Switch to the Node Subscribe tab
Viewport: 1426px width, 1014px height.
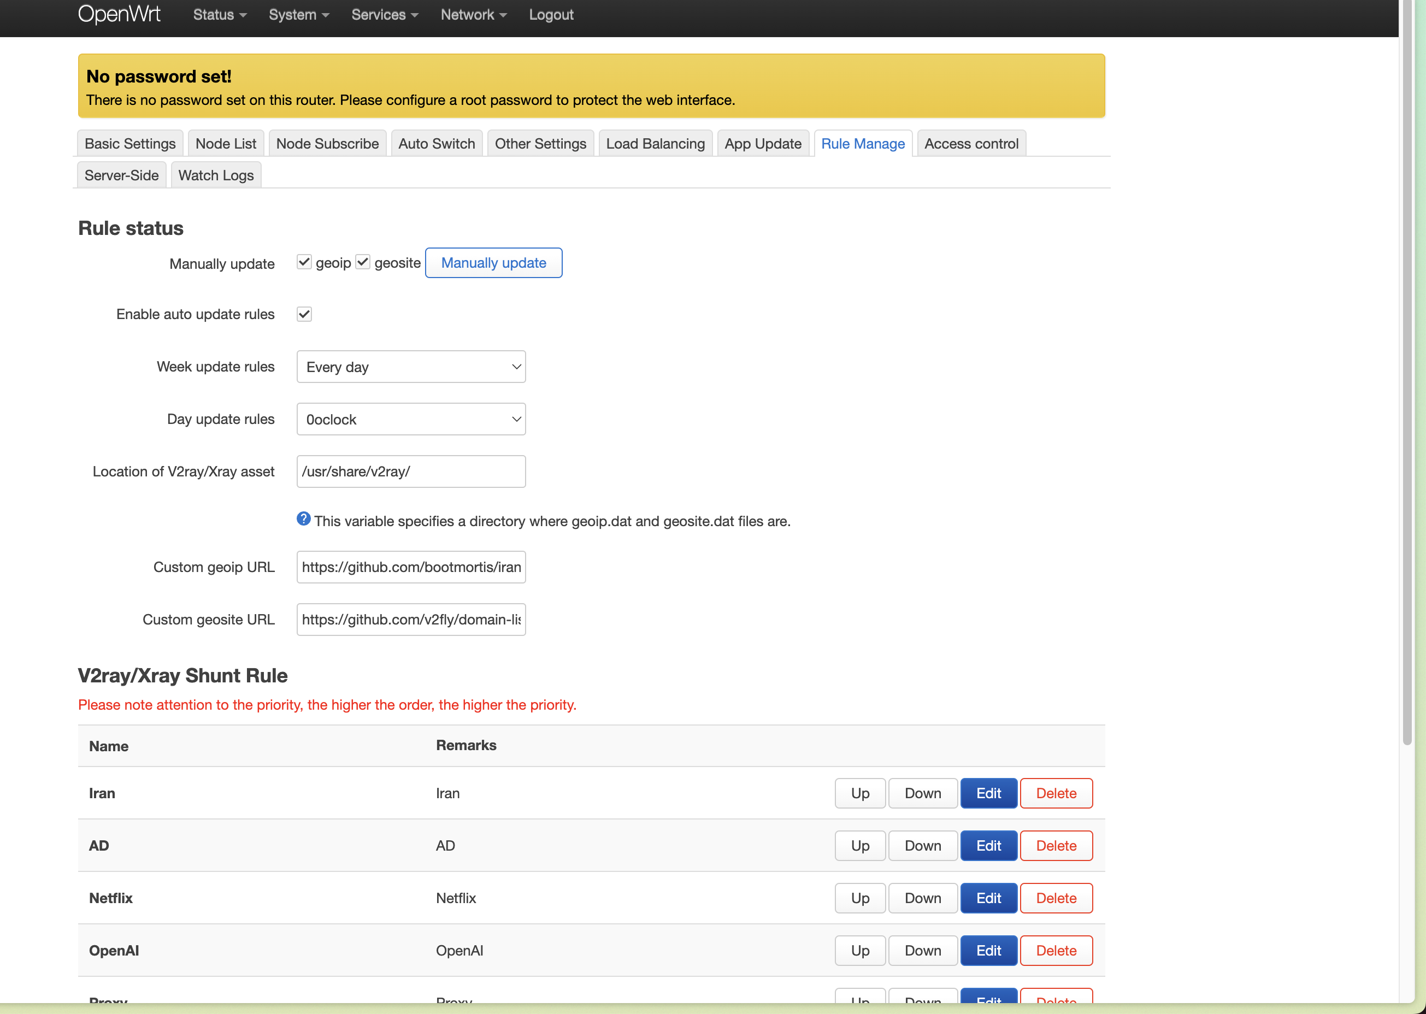(x=327, y=144)
